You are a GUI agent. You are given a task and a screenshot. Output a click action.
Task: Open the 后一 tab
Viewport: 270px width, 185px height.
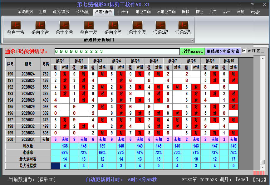point(227,12)
